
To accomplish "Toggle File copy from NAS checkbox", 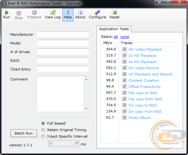I will click(124, 99).
